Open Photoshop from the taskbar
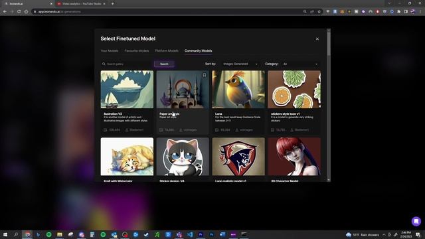425x239 pixels. pyautogui.click(x=211, y=234)
